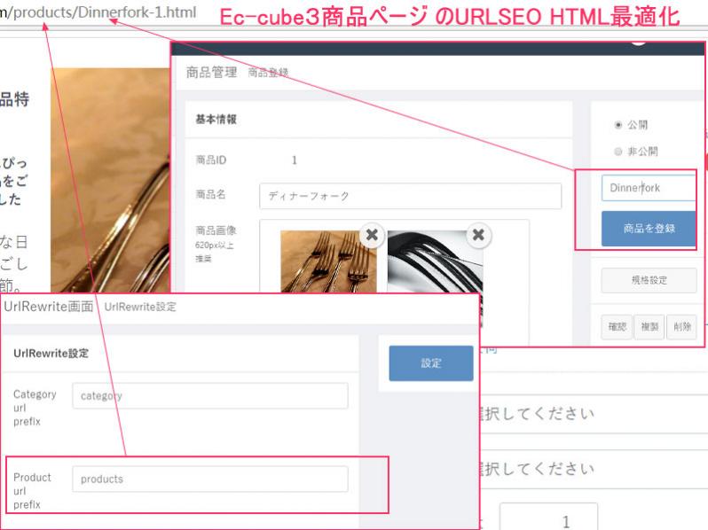Screen dimensions: 708x530
Task: Edit the 商品名 ディナーフォーク field
Action: tap(410, 196)
